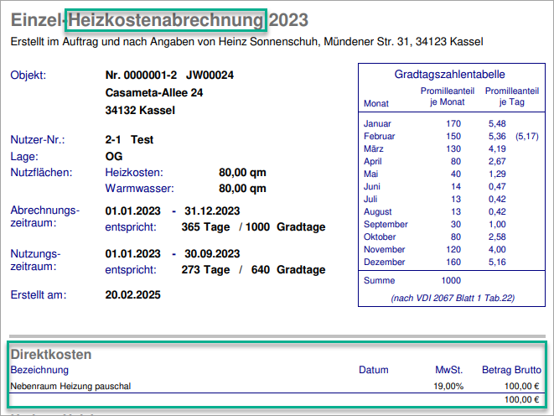Click the 'Direktkosten' section heading
The image size is (554, 416).
click(x=51, y=355)
